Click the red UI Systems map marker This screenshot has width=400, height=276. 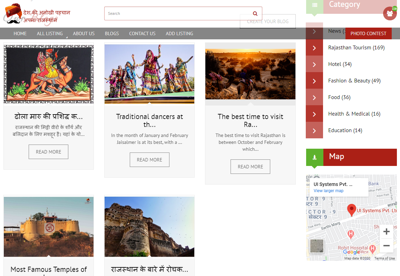pos(351,210)
